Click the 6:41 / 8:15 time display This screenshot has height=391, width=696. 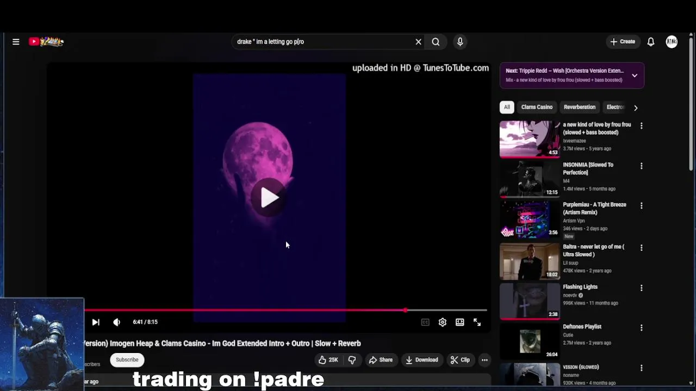click(145, 322)
